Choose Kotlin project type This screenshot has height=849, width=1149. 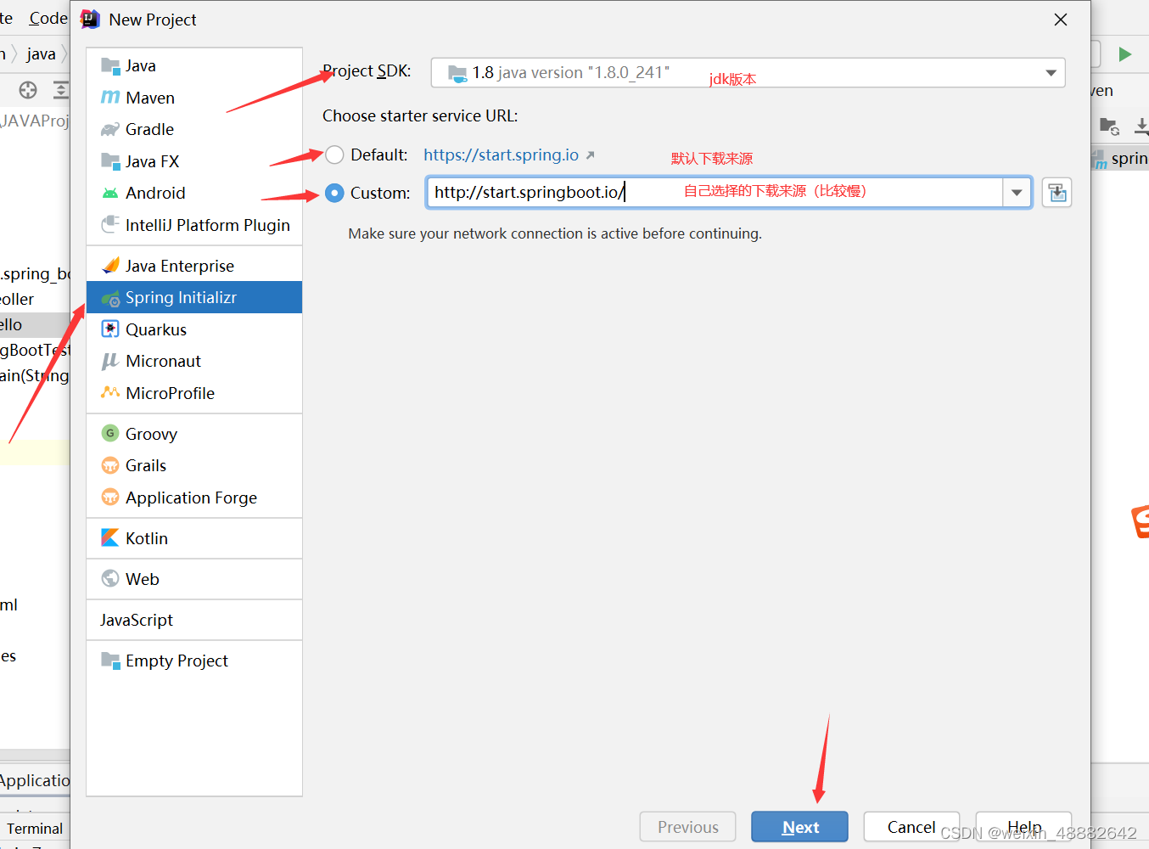[194, 538]
